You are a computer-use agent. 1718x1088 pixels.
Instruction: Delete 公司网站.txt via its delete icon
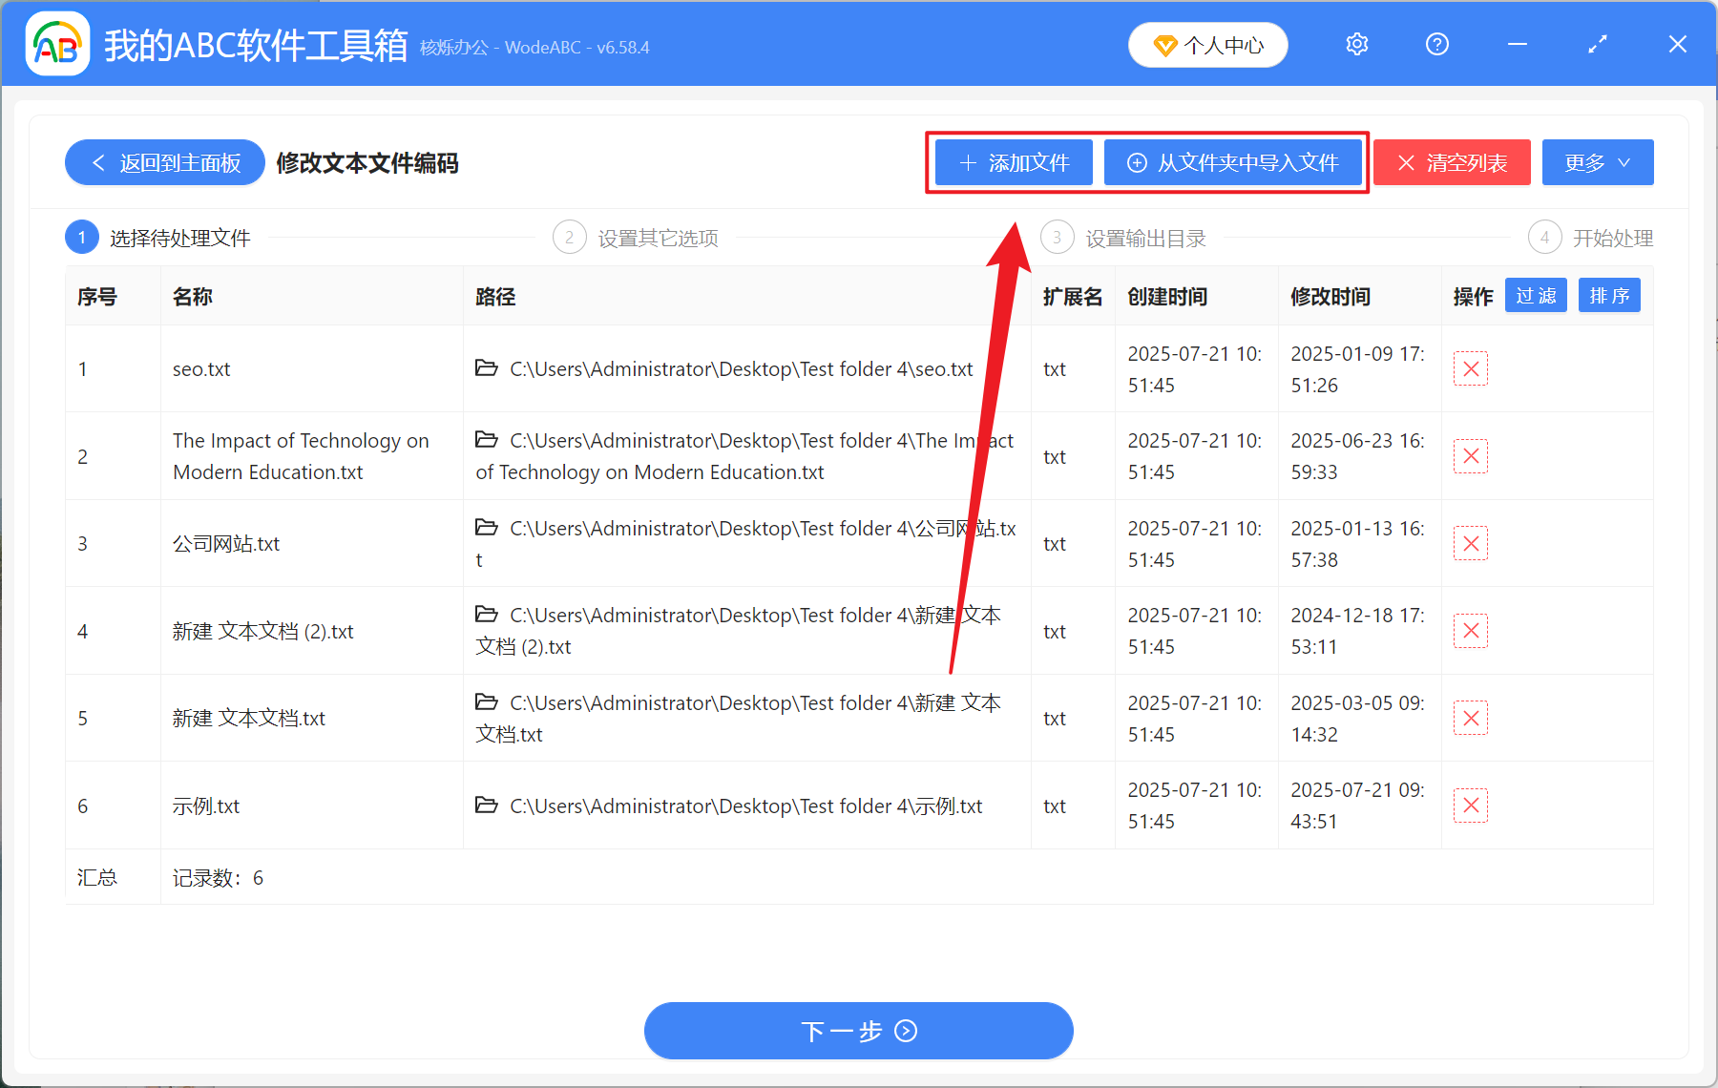coord(1471,543)
